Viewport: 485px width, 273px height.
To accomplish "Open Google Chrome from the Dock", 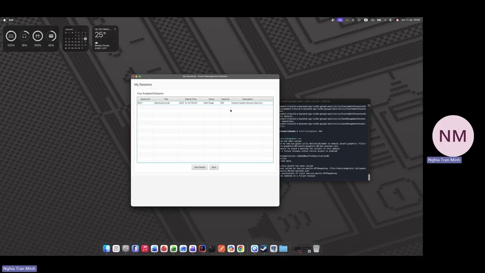I will pyautogui.click(x=241, y=249).
